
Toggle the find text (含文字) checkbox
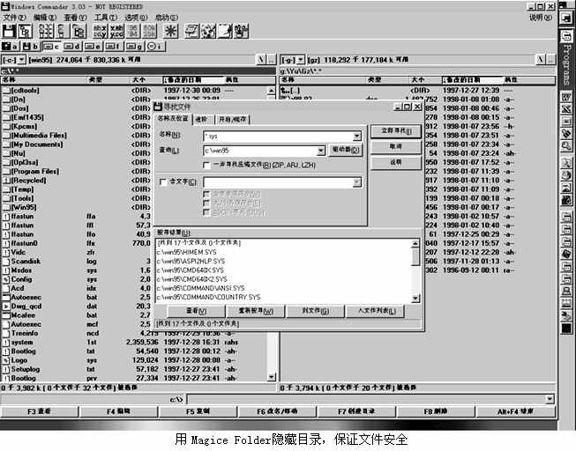(161, 181)
